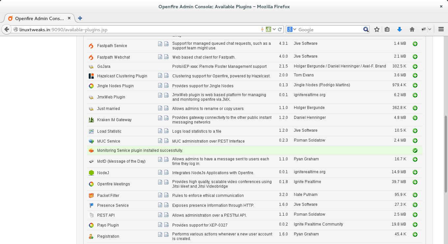448x244 pixels.
Task: Install the MotD plugin with the plus icon
Action: pos(415,159)
